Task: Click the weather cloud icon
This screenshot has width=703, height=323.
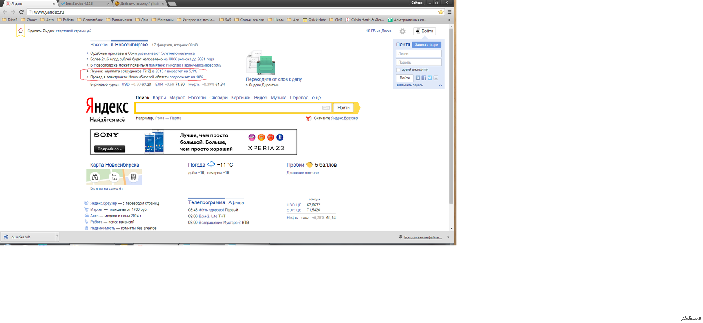Action: click(x=211, y=164)
